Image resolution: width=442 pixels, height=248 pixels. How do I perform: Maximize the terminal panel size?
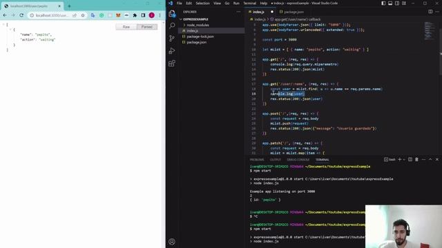click(430, 159)
